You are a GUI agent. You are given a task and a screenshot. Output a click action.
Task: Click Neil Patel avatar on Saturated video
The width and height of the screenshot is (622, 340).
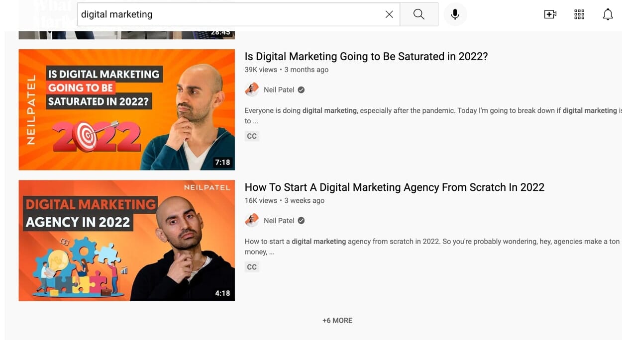(x=252, y=90)
